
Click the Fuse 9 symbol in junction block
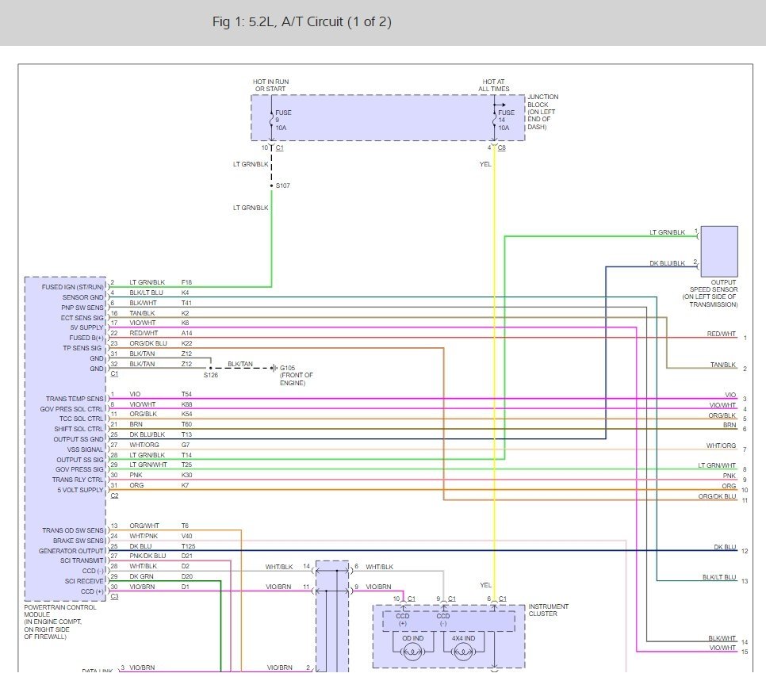point(272,120)
